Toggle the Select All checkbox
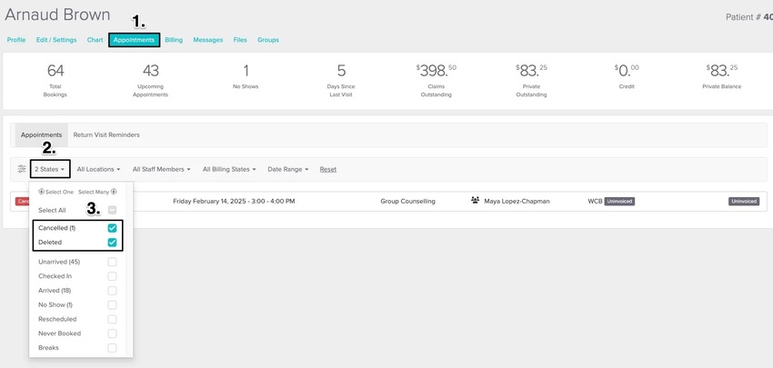 tap(113, 211)
